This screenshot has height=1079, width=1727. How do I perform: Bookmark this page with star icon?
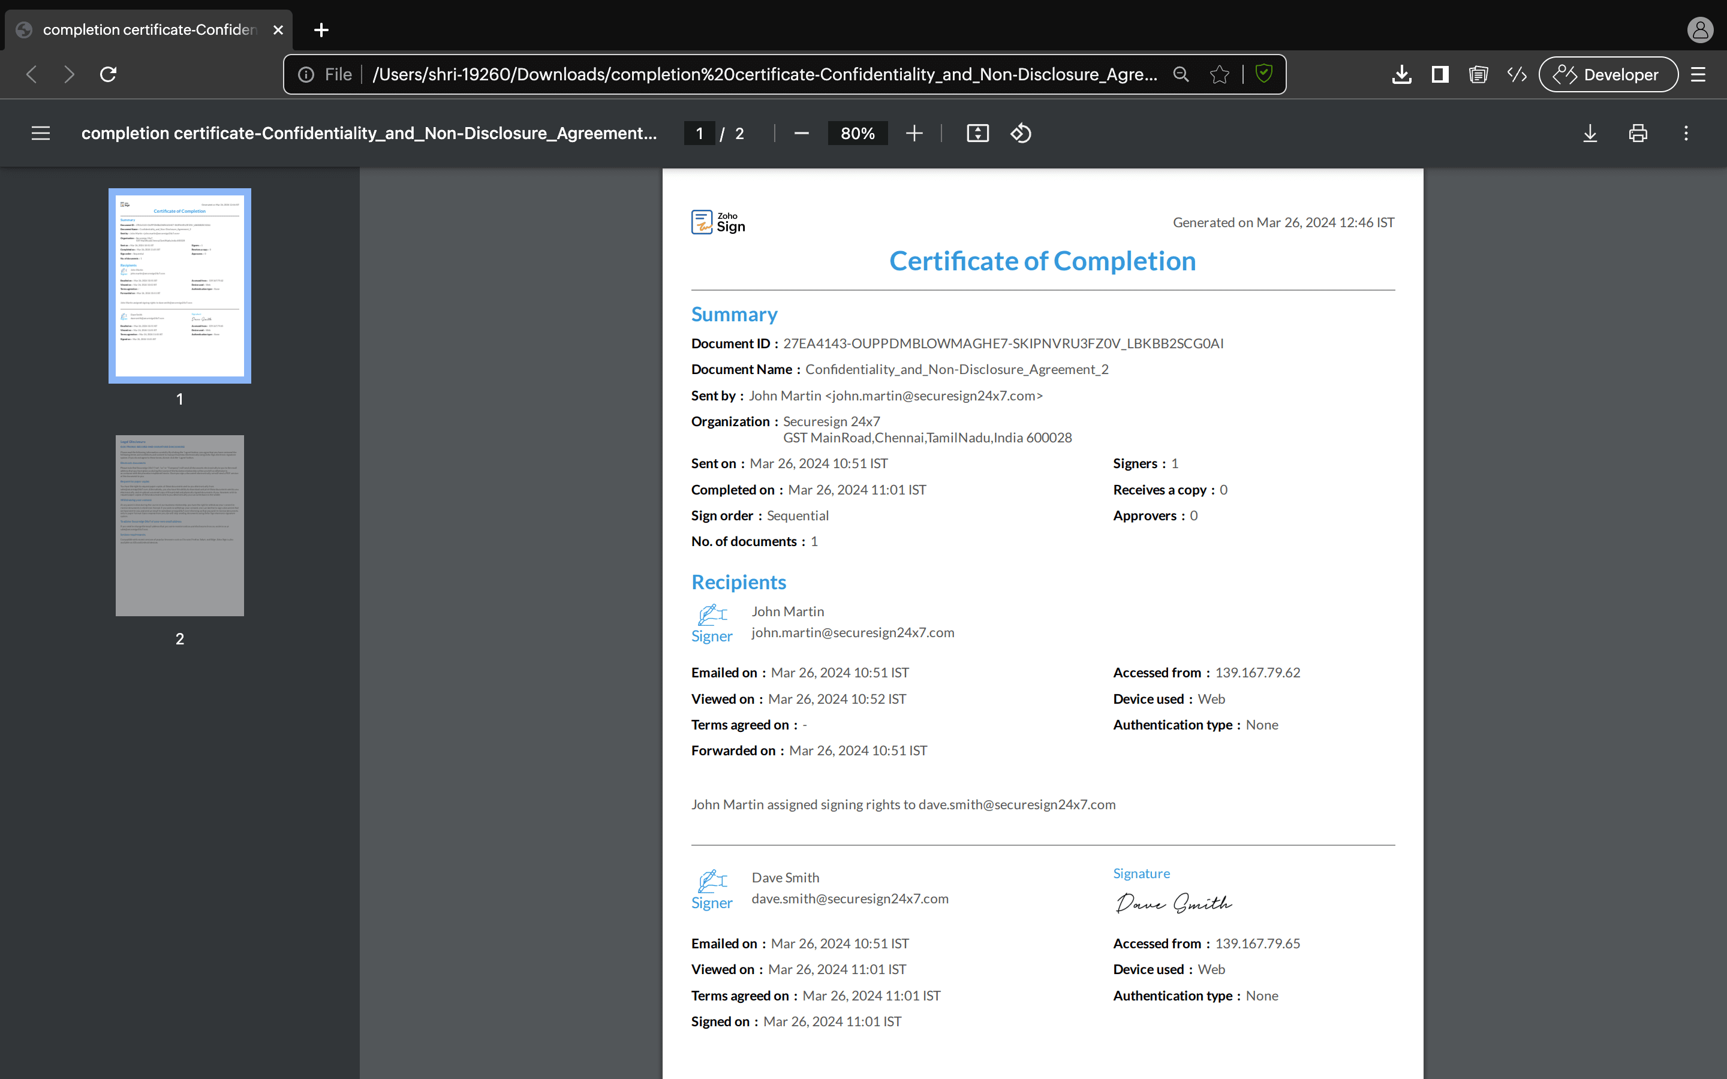(1220, 74)
